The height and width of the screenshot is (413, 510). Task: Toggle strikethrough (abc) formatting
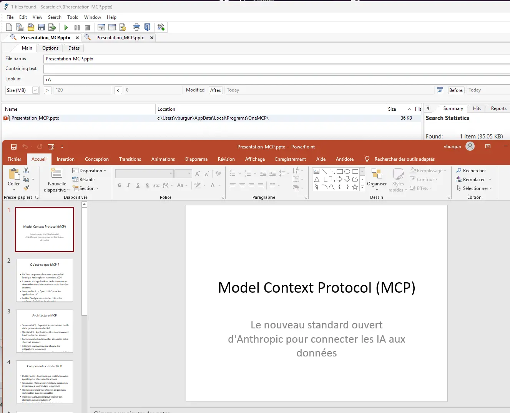pyautogui.click(x=156, y=185)
